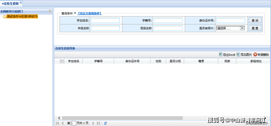Go to the first page
The image size is (271, 126).
pos(58,123)
